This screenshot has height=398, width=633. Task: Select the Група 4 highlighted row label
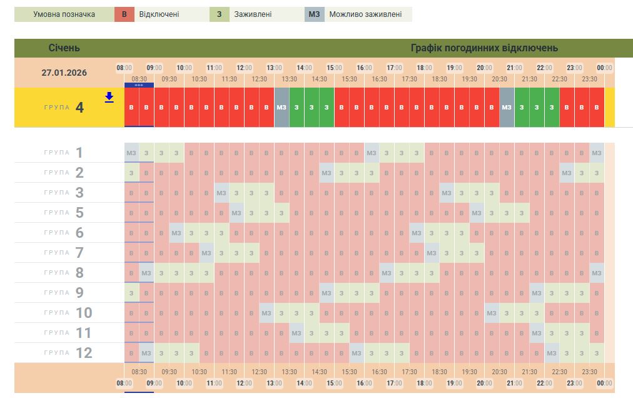point(69,108)
